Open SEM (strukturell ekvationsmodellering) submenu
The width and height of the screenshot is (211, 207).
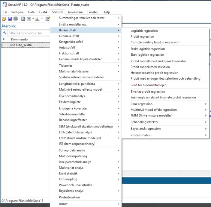[x=86, y=127]
